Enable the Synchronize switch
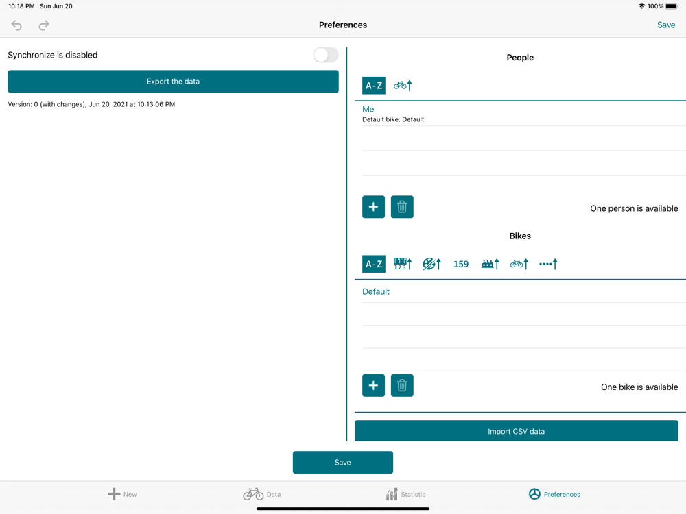The height and width of the screenshot is (514, 686). [325, 55]
